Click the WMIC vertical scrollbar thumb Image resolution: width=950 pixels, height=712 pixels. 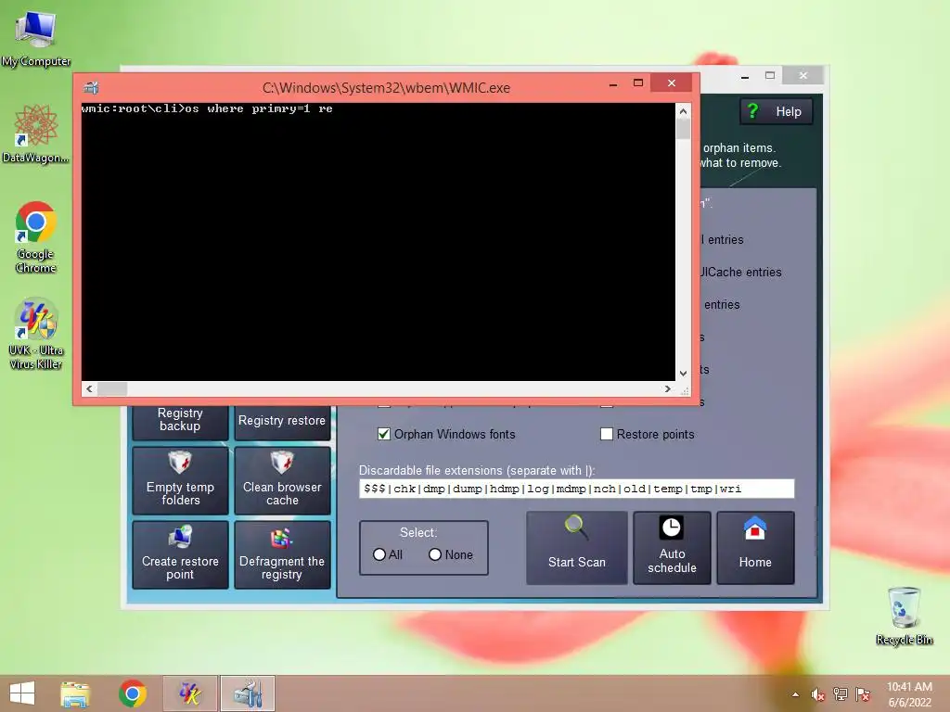pyautogui.click(x=683, y=130)
